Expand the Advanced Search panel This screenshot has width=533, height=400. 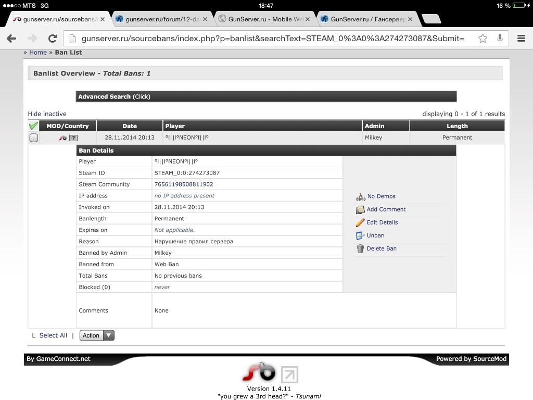[x=266, y=96]
